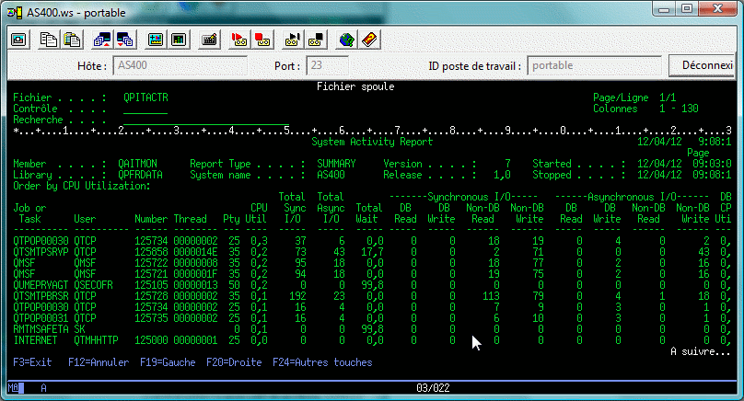Image resolution: width=744 pixels, height=401 pixels.
Task: Start macro recording with red arrow cassette icon
Action: click(239, 40)
